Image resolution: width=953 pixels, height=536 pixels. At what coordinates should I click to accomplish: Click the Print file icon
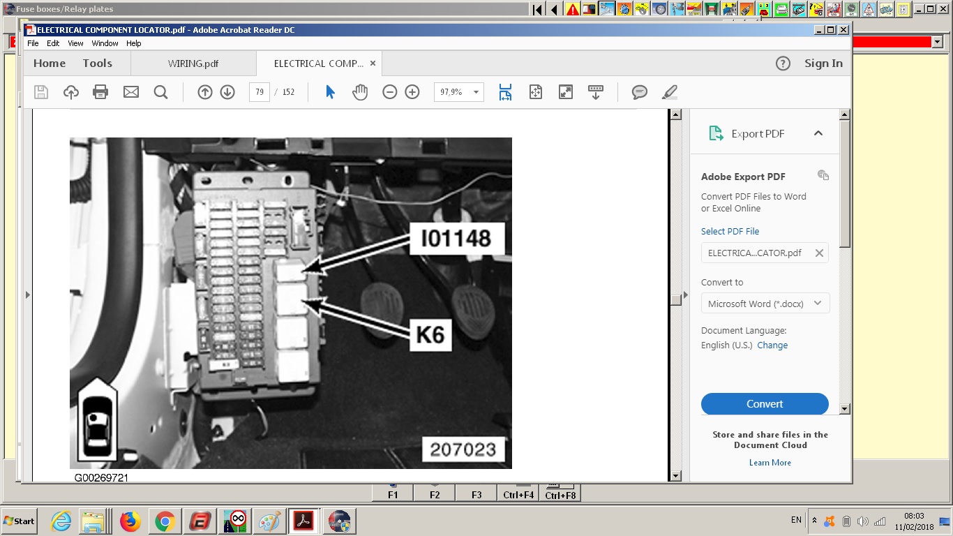(x=100, y=92)
